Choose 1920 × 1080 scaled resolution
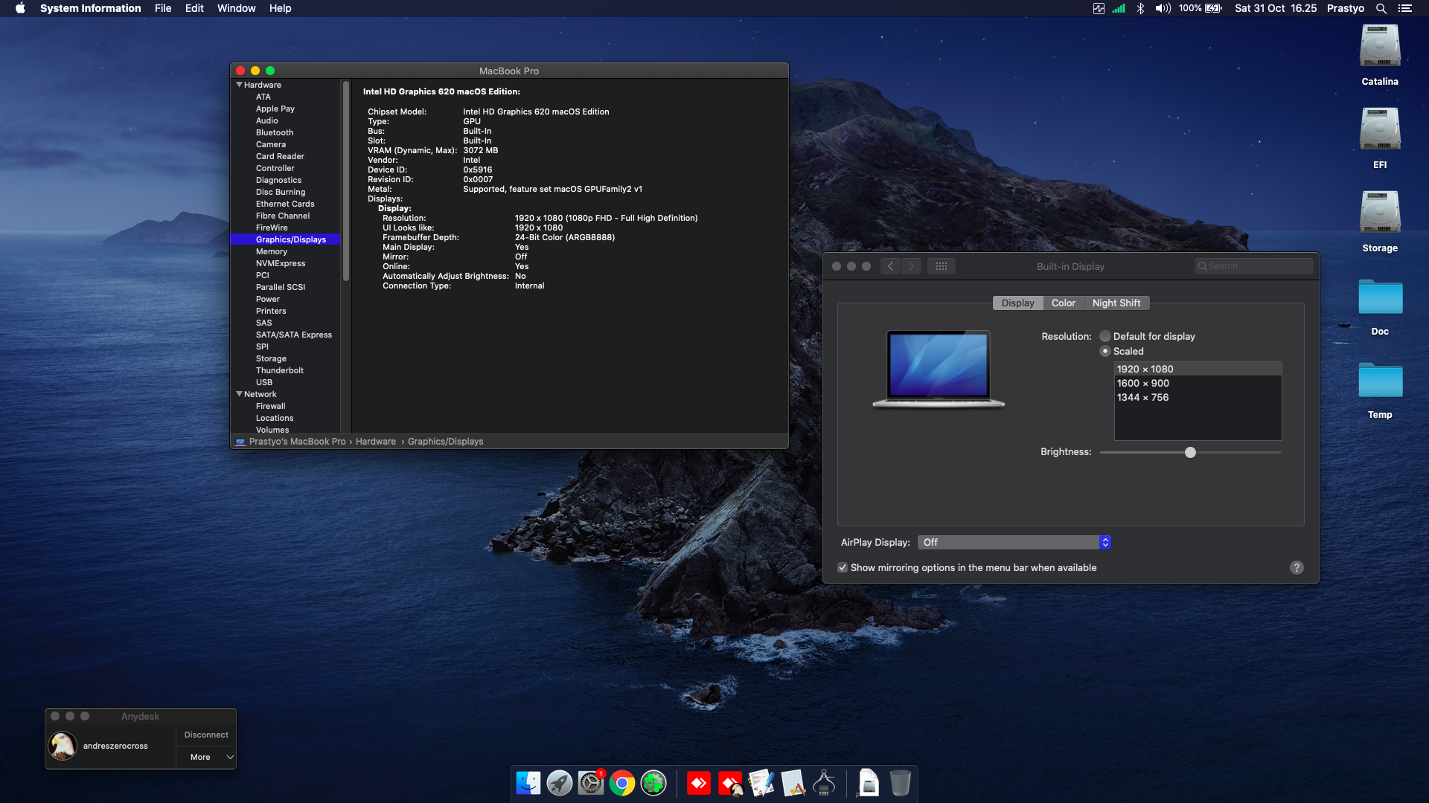This screenshot has height=803, width=1429. pos(1198,369)
